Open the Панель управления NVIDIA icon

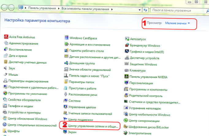[127, 76]
